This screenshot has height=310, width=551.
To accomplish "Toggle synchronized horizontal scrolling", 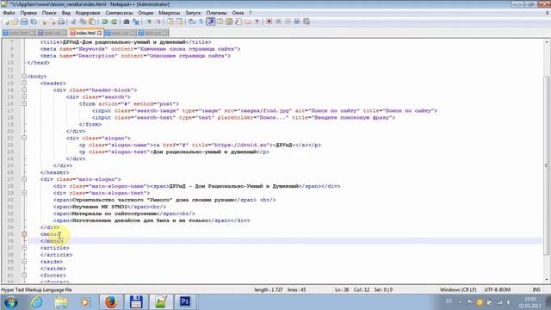I will (180, 22).
